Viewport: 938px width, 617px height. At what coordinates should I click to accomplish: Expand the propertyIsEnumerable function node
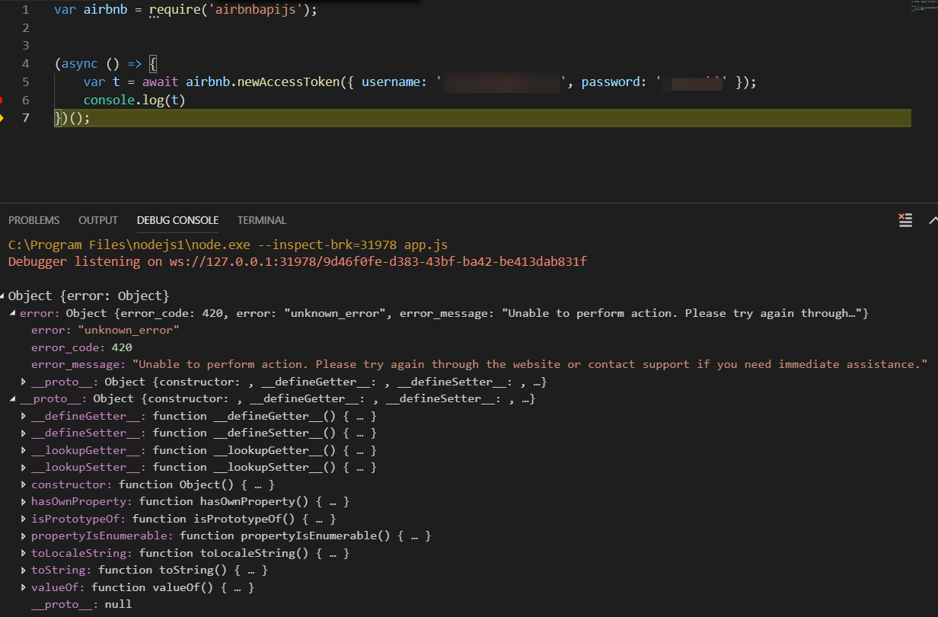pos(24,536)
